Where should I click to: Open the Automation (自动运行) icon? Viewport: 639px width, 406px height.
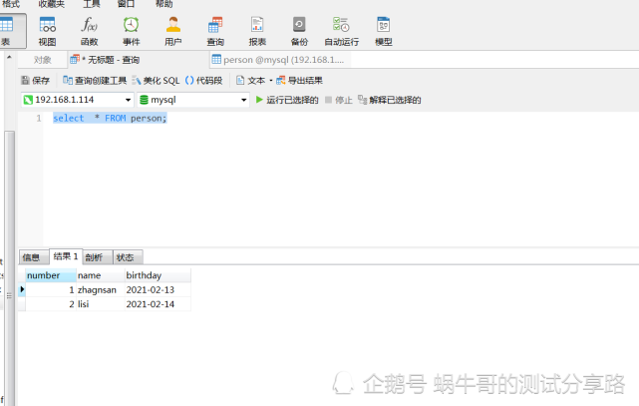[x=342, y=31]
